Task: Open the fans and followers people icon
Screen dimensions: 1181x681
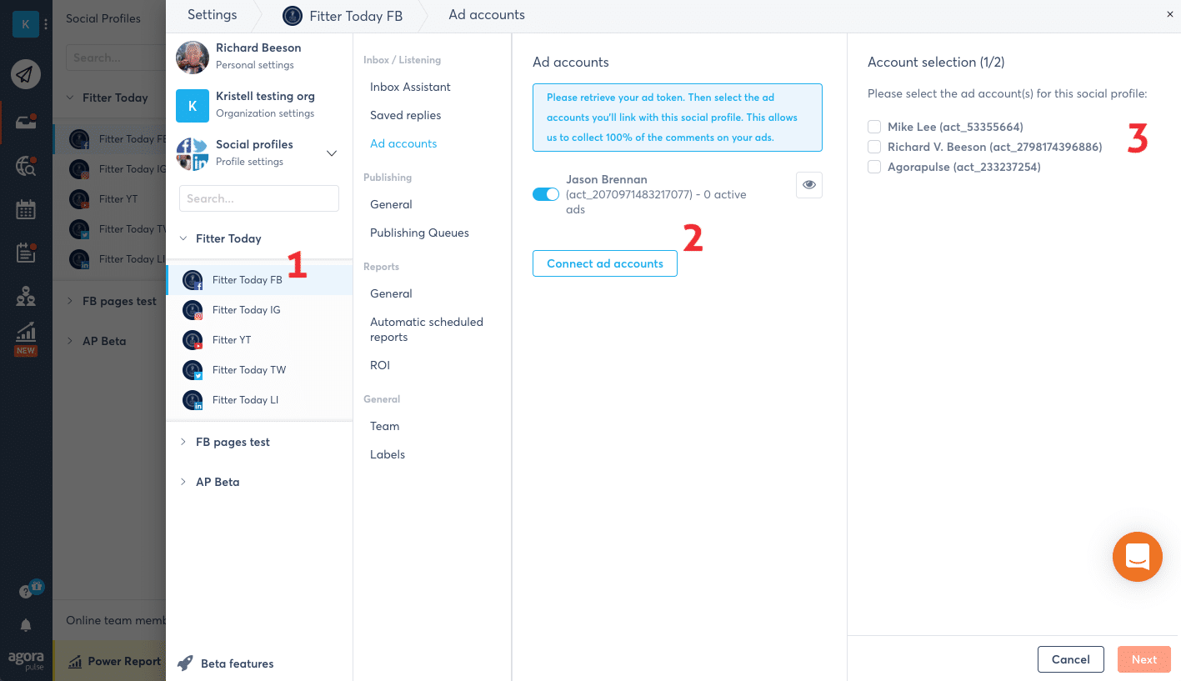Action: tap(26, 295)
